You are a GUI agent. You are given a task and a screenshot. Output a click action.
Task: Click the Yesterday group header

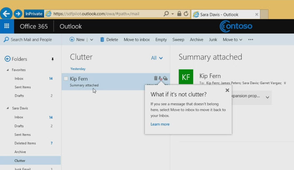click(x=78, y=69)
